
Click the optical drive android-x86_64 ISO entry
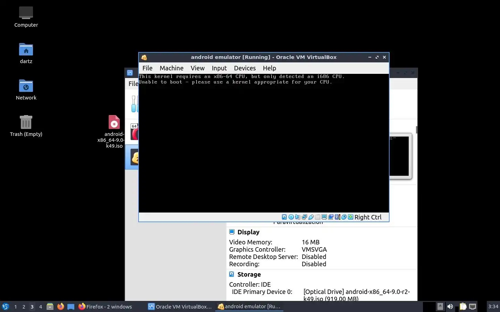tap(357, 295)
